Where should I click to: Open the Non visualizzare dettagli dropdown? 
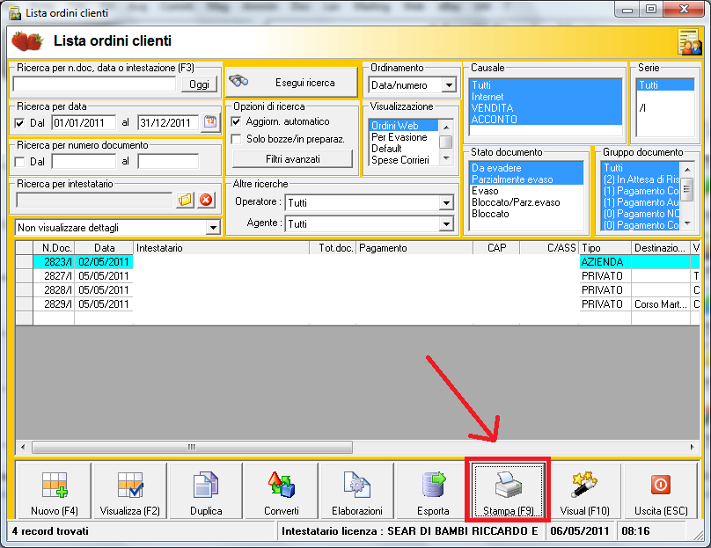[x=213, y=228]
